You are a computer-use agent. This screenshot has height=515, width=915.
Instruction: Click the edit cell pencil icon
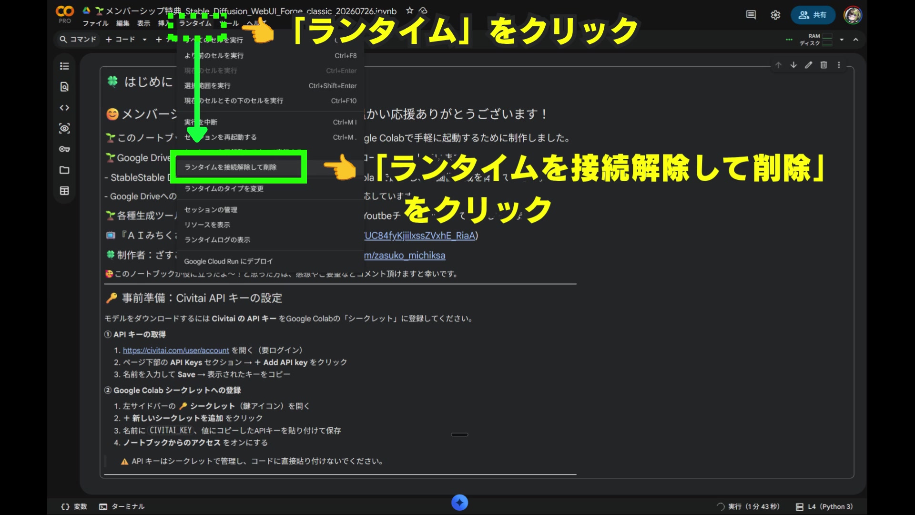point(808,65)
